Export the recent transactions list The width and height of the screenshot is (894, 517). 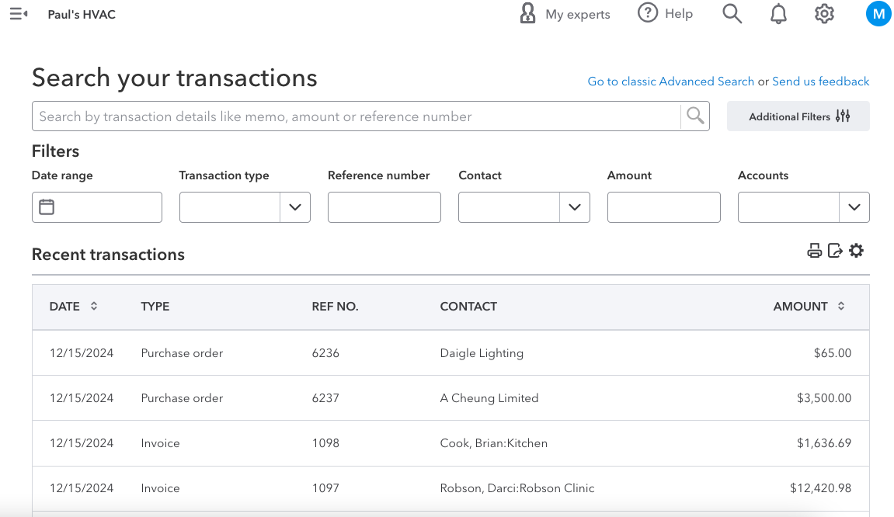[x=835, y=251]
